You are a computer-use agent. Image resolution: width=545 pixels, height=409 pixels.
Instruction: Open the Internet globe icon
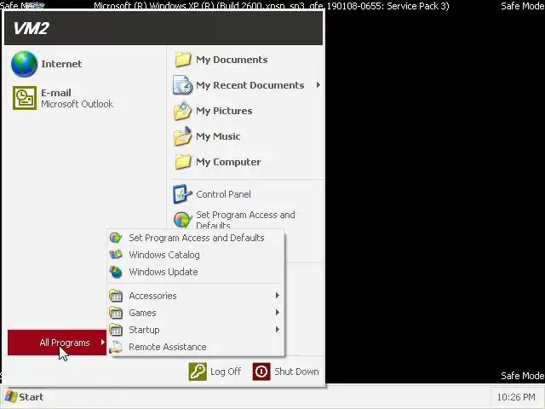pyautogui.click(x=24, y=64)
